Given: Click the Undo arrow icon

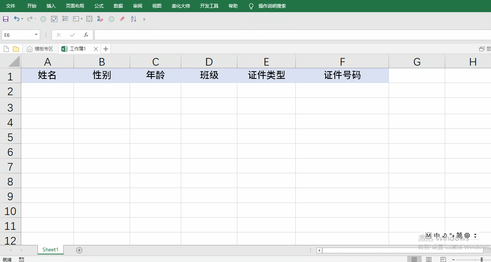Looking at the screenshot, I should pyautogui.click(x=16, y=19).
